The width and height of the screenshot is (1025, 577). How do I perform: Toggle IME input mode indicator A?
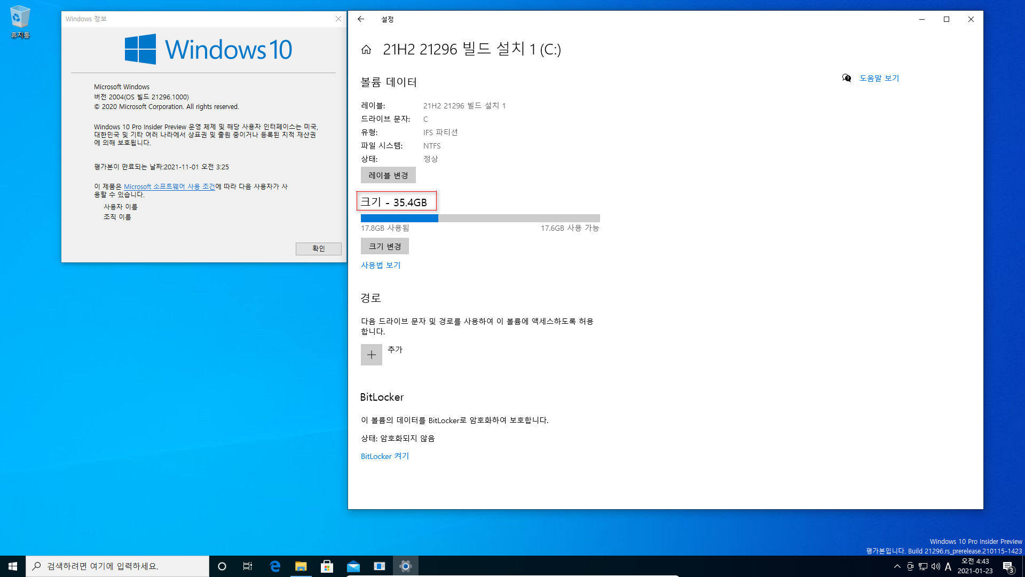click(x=948, y=566)
